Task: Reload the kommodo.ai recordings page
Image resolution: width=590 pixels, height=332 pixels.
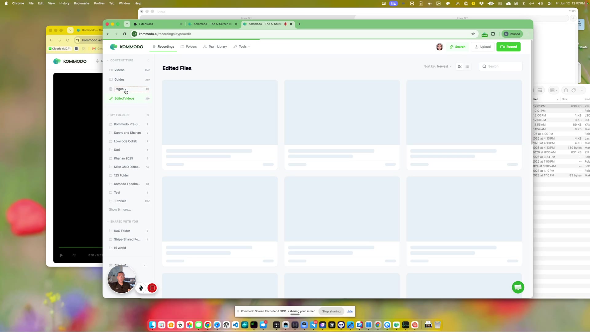Action: point(124,34)
